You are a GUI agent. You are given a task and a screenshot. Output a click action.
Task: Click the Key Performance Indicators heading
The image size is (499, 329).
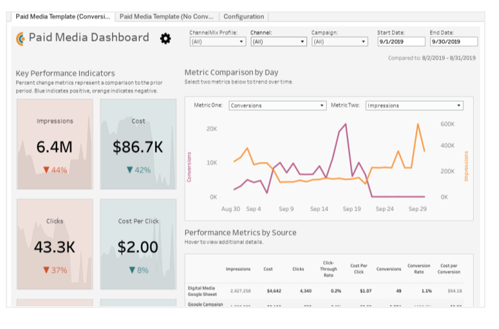[65, 73]
